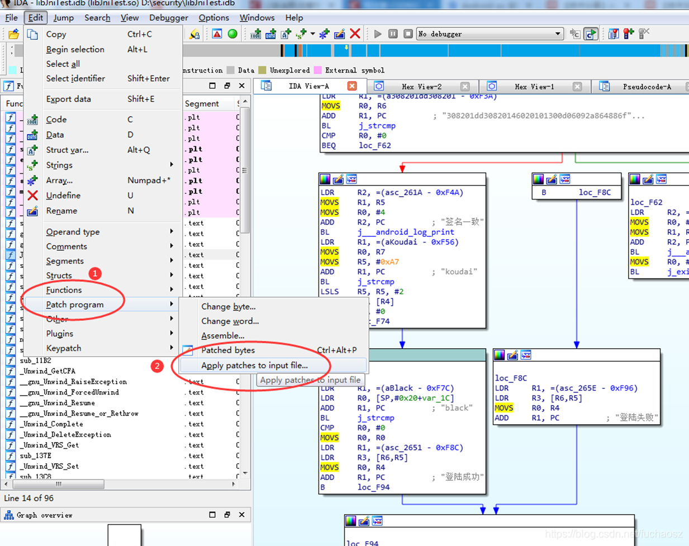
Task: Click the open file folder icon
Action: tap(13, 34)
